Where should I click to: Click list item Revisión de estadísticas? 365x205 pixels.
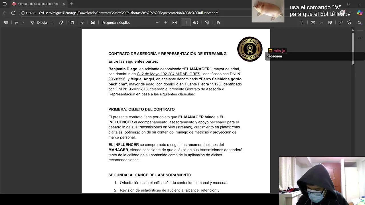coord(169,190)
